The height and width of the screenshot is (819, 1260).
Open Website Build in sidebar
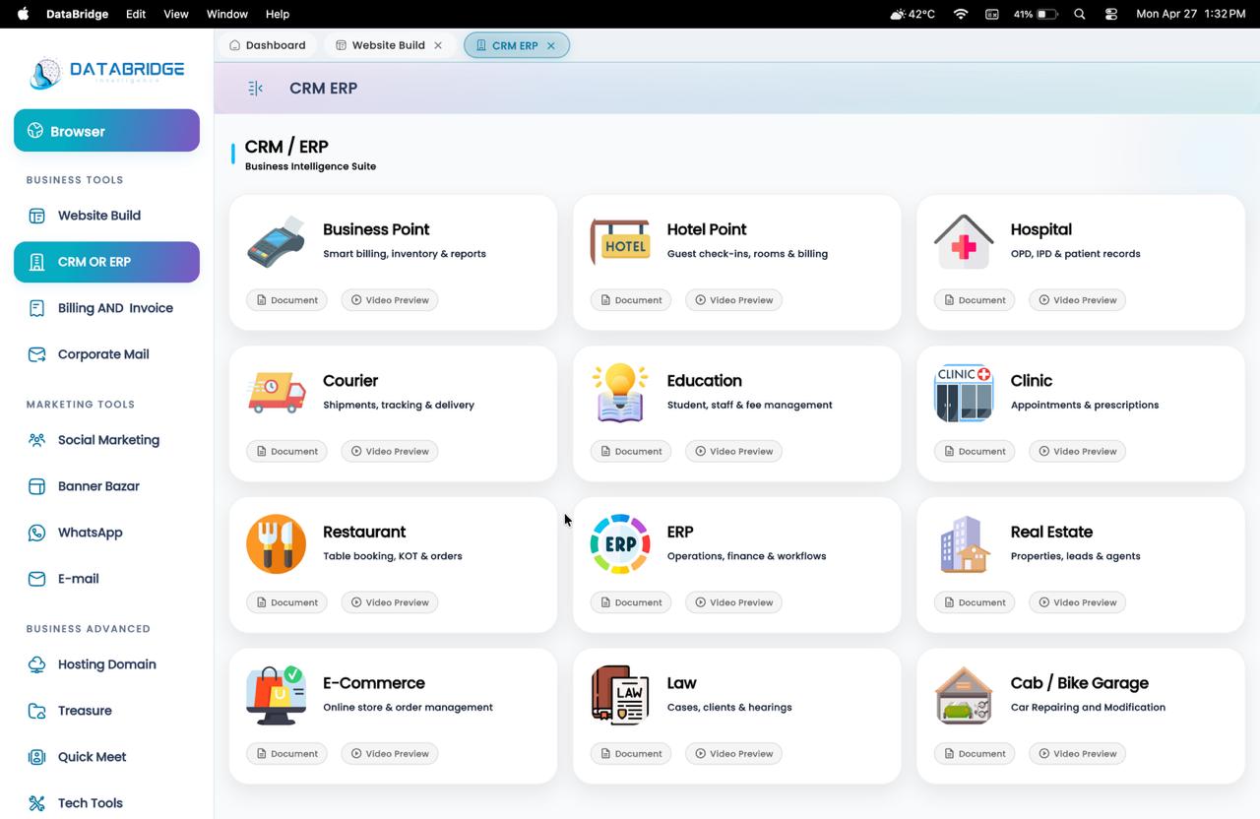point(106,216)
